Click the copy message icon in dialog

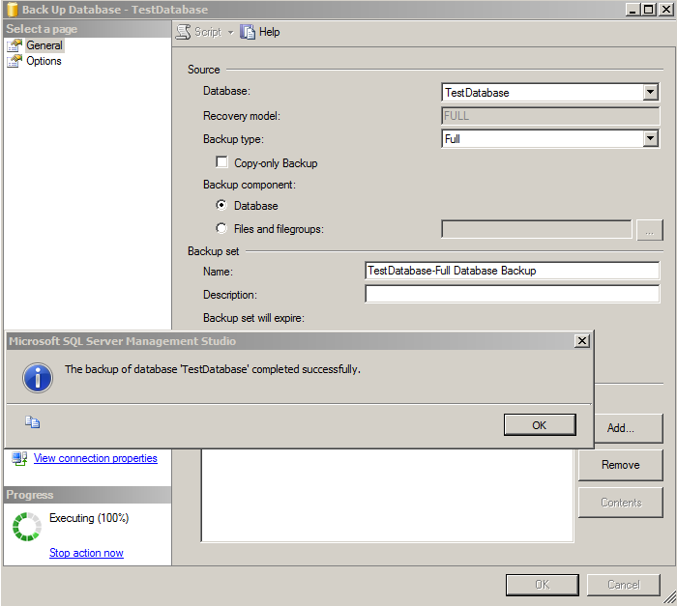pos(33,422)
